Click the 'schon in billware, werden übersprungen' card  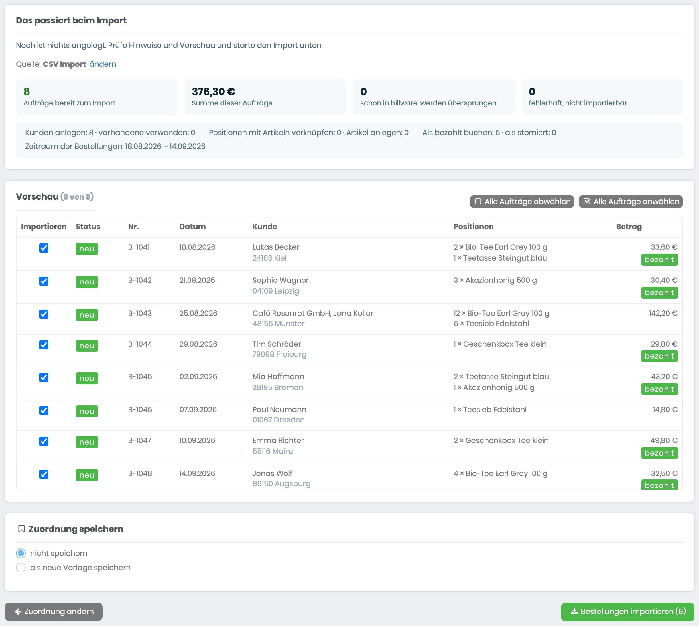click(x=434, y=97)
